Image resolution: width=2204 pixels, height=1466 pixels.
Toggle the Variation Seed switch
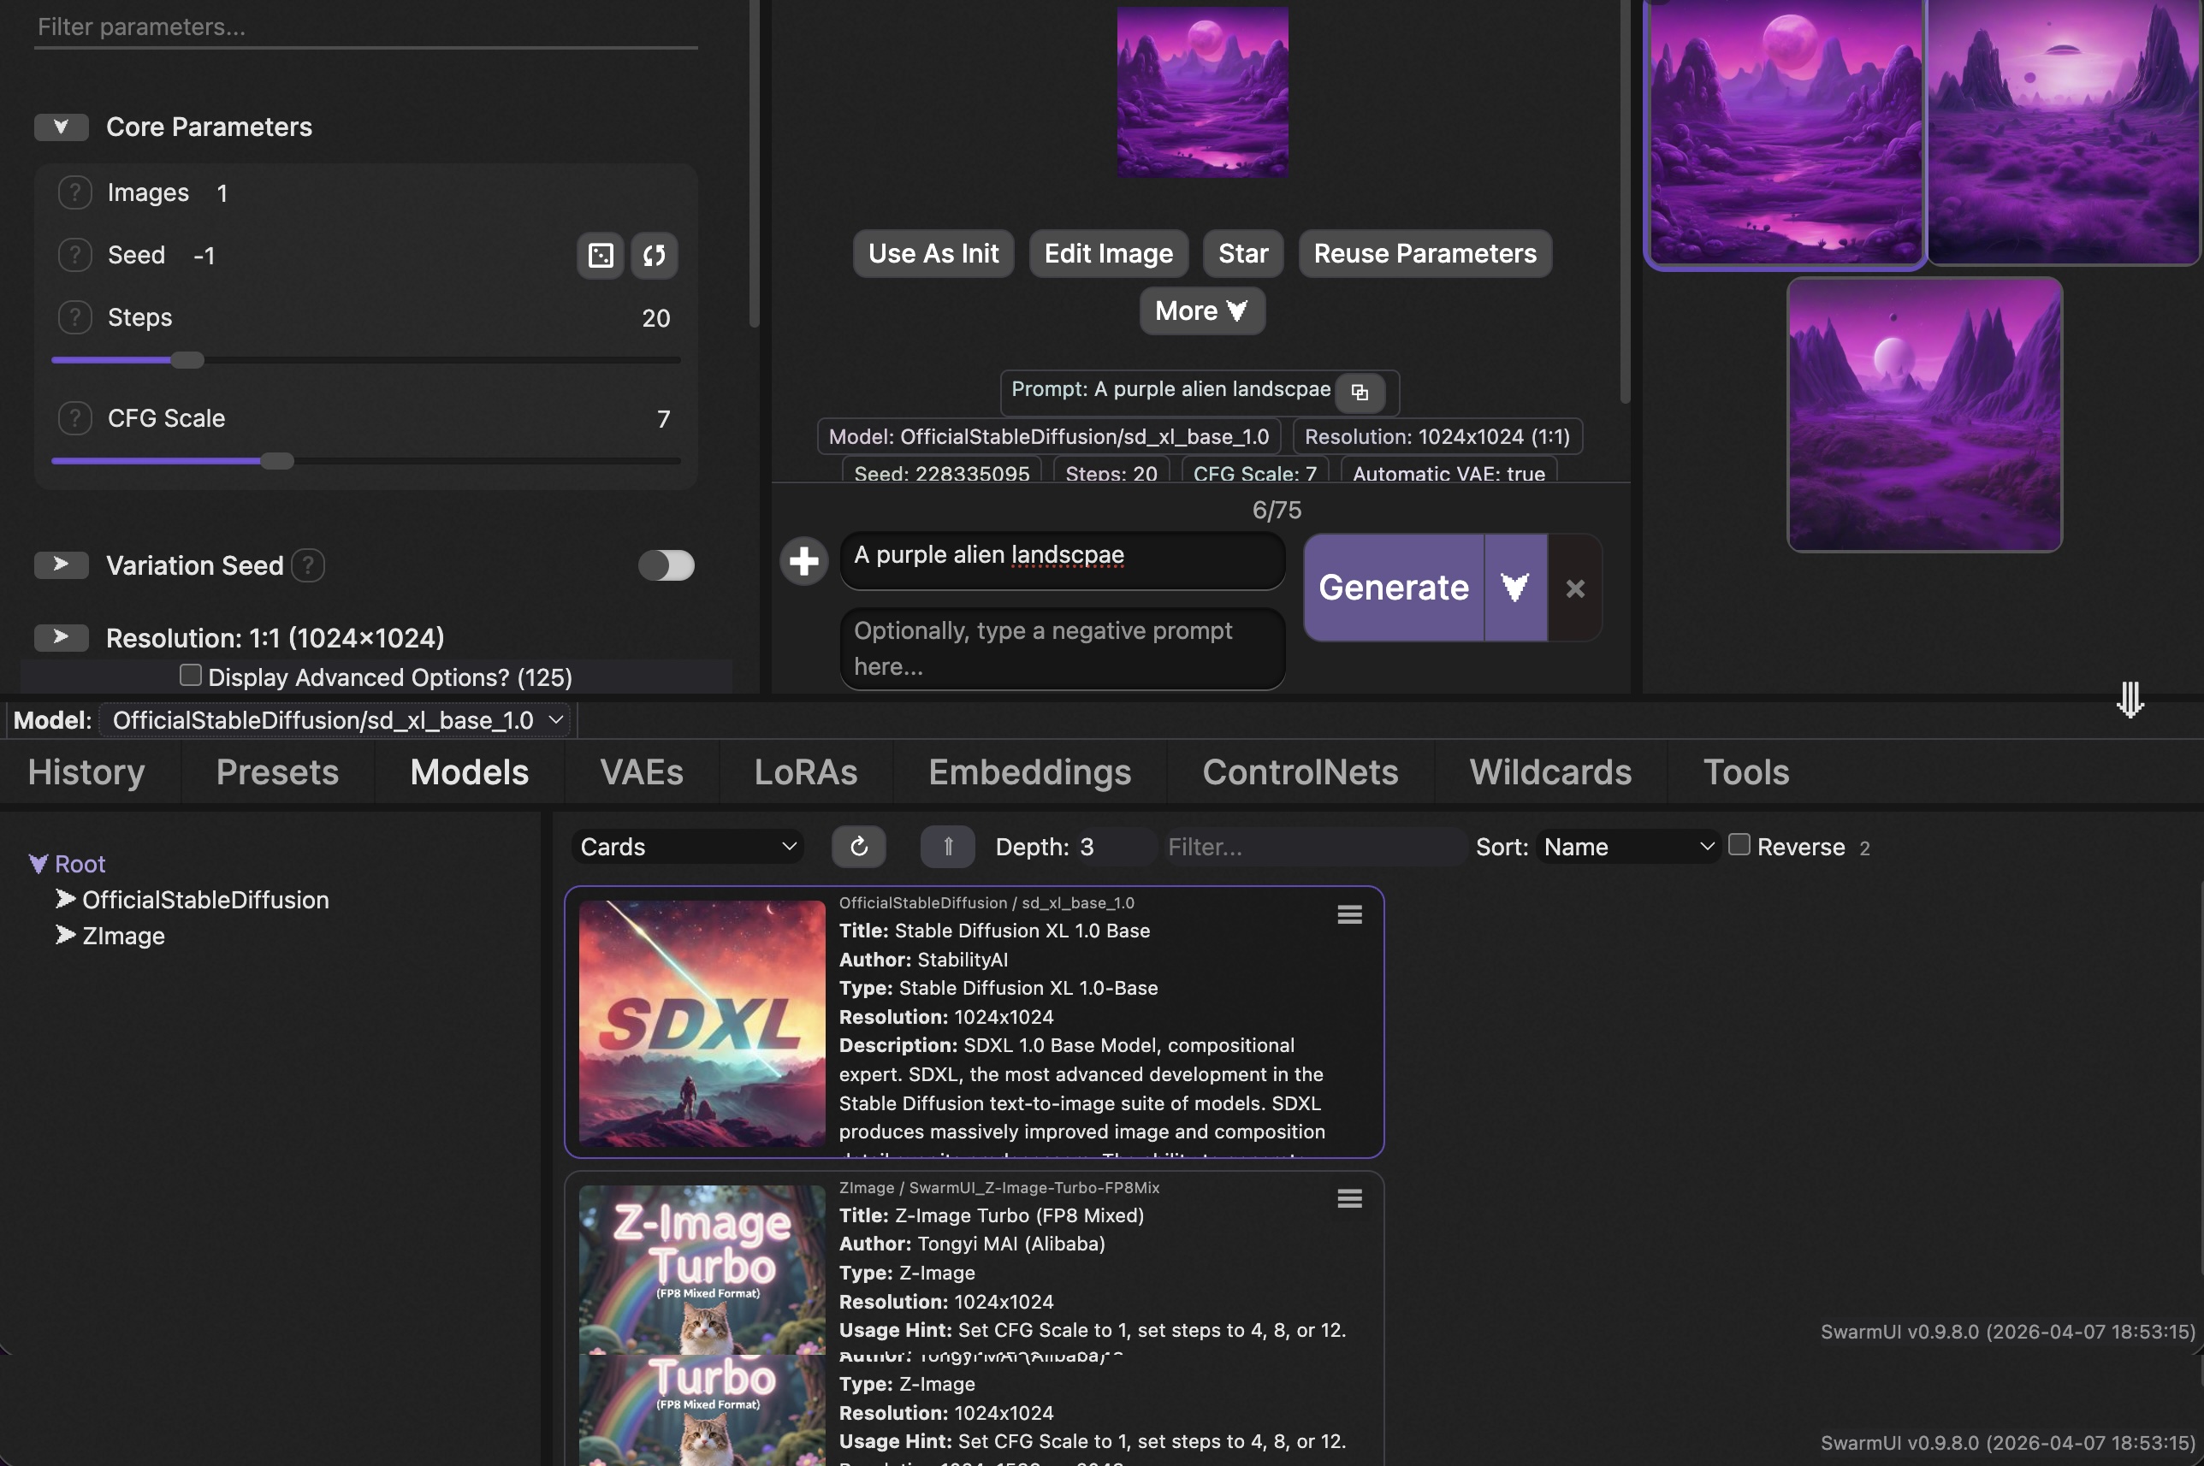[x=666, y=565]
